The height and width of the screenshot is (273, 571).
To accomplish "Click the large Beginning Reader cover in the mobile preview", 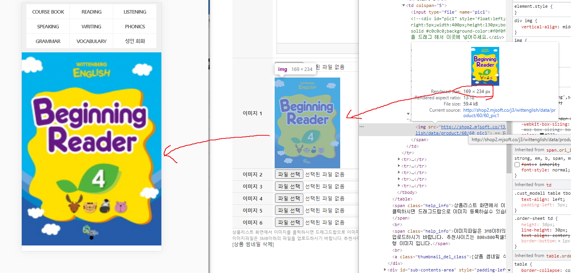I will click(x=92, y=149).
